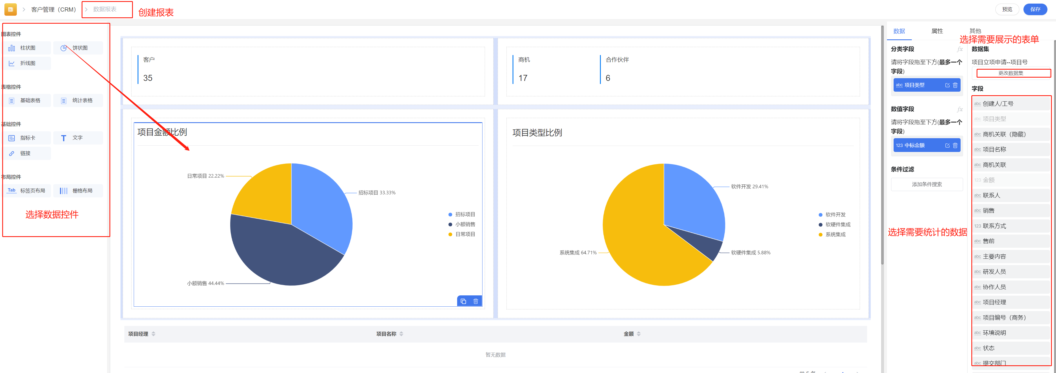Image resolution: width=1056 pixels, height=373 pixels.
Task: Sort table by 项目经理 column
Action: (153, 334)
